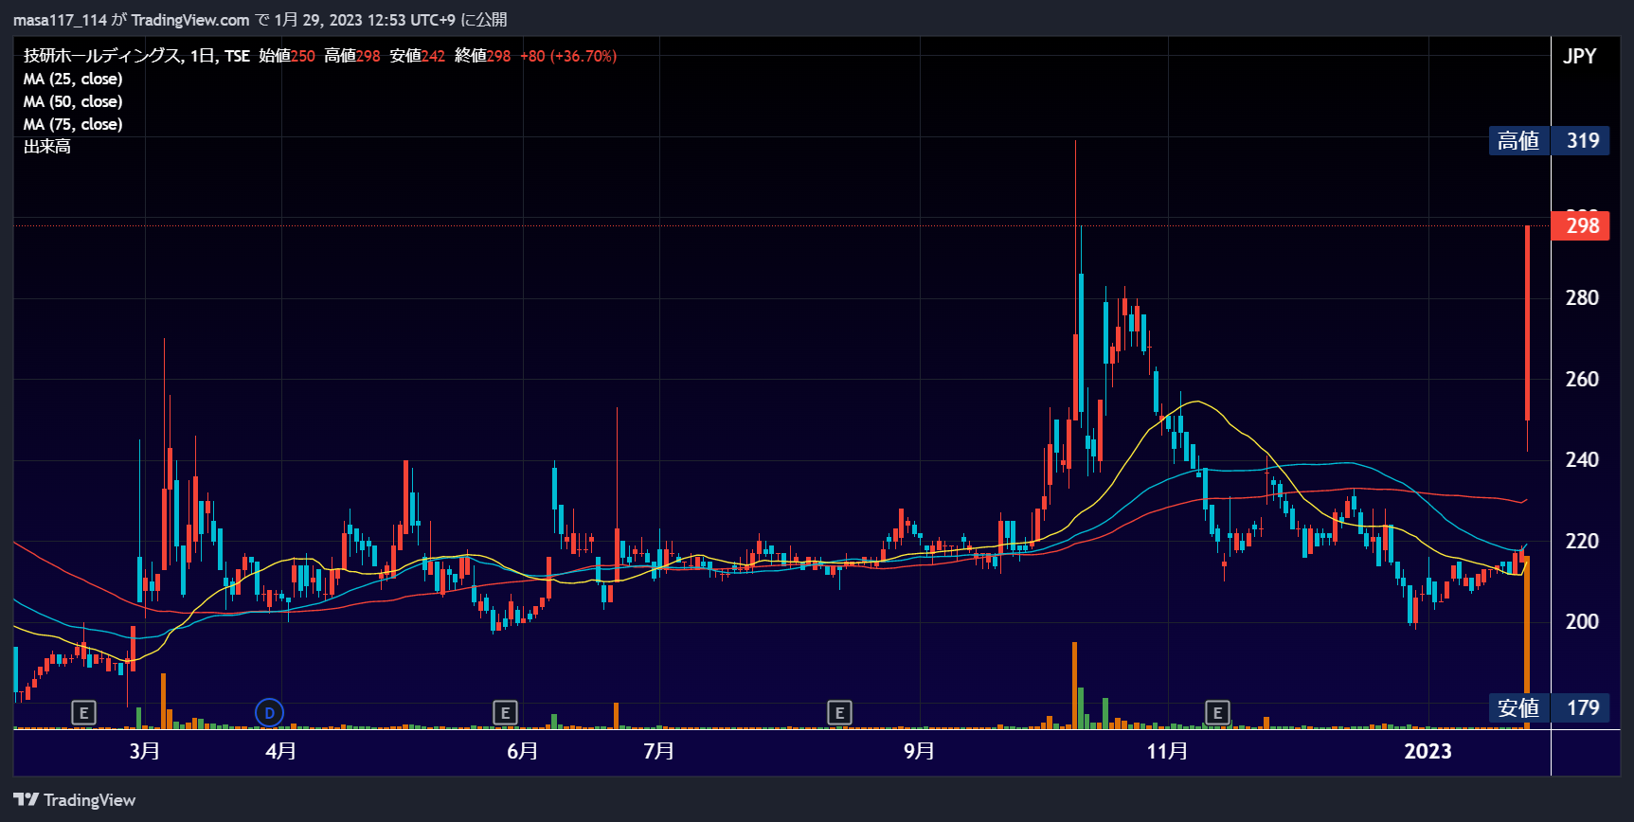
Task: Click the 7月 date axis label
Action: (658, 751)
